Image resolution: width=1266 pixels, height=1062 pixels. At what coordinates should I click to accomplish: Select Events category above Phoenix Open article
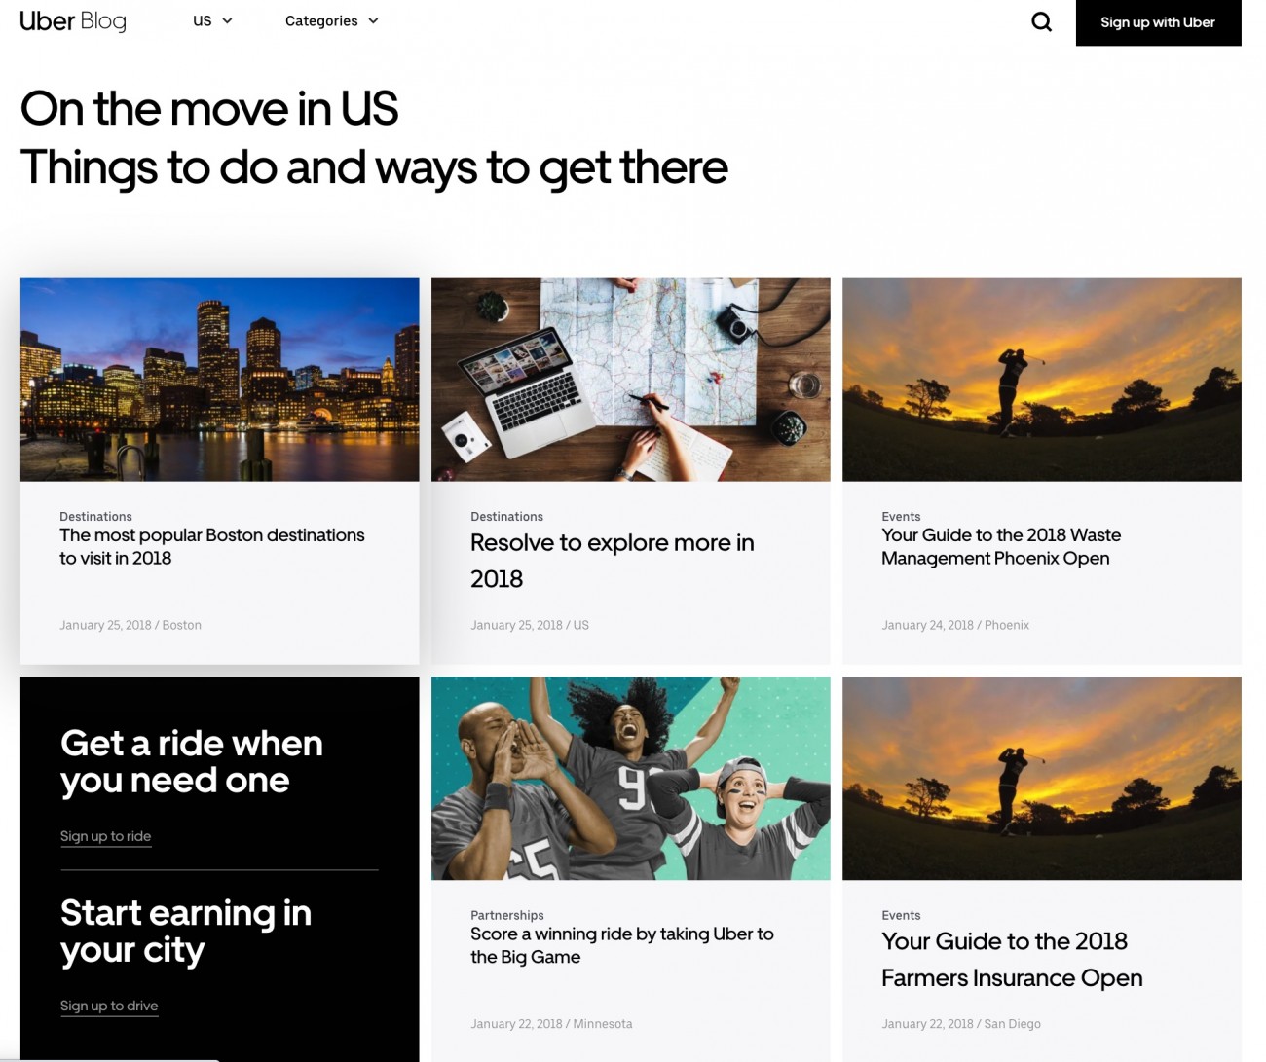coord(901,517)
